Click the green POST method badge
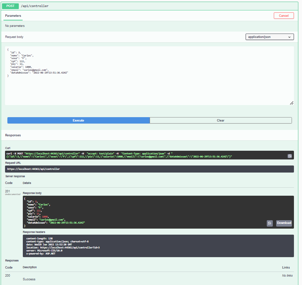 10,6
